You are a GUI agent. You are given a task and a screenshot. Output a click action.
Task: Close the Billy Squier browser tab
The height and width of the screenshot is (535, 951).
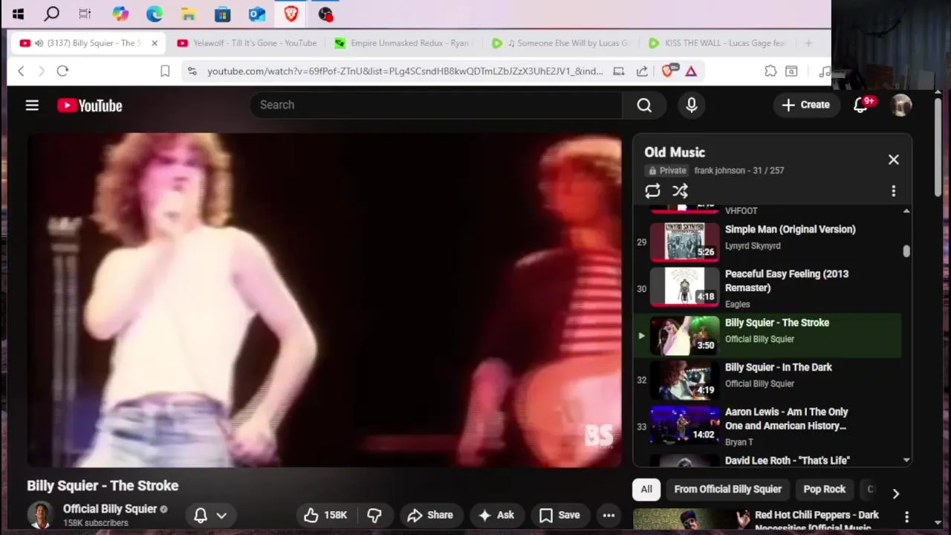(x=155, y=43)
